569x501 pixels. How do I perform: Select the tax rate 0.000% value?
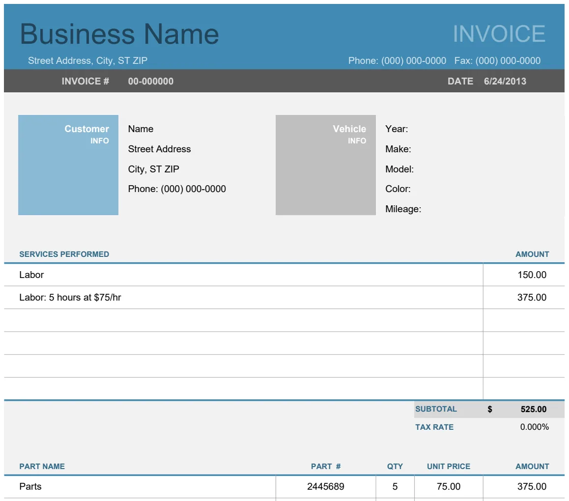pyautogui.click(x=534, y=427)
